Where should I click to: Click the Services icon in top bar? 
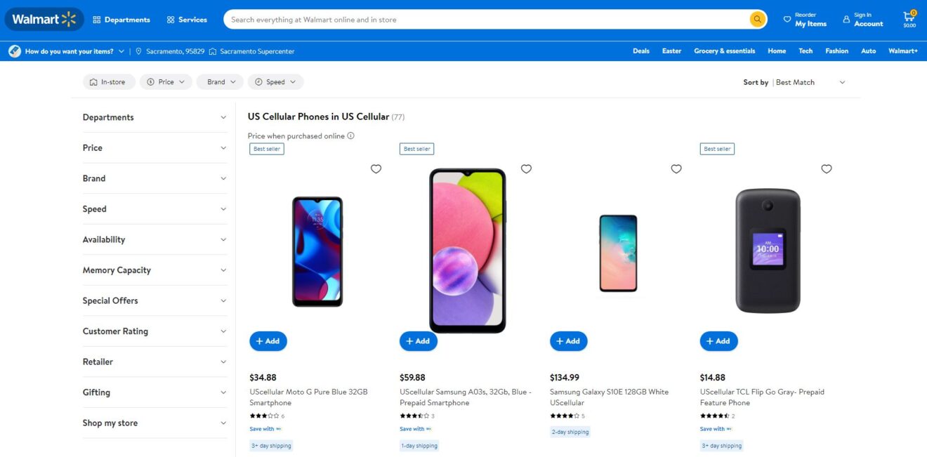tap(169, 19)
